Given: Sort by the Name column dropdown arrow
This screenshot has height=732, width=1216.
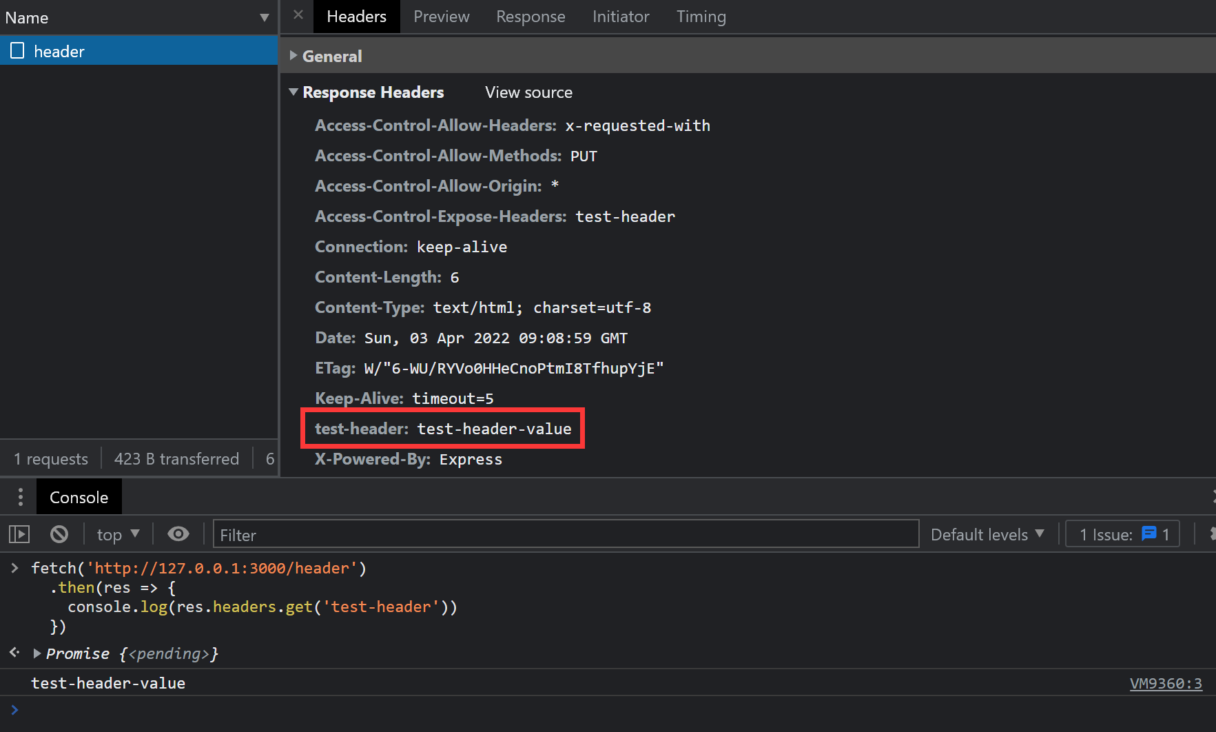Looking at the screenshot, I should 264,18.
